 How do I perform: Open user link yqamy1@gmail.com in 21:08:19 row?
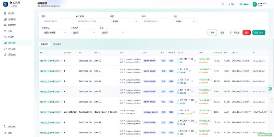click(x=49, y=112)
